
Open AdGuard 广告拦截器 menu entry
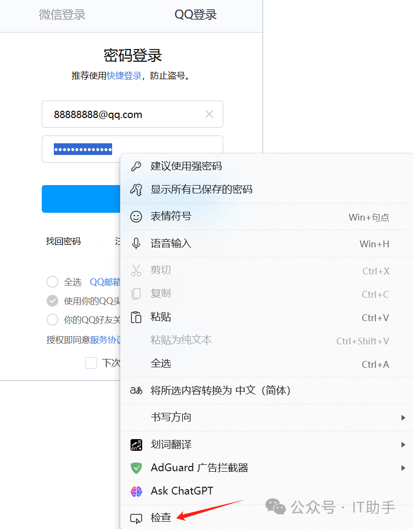267,468
